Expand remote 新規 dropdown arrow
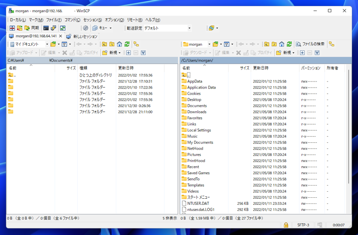 pos(293,53)
